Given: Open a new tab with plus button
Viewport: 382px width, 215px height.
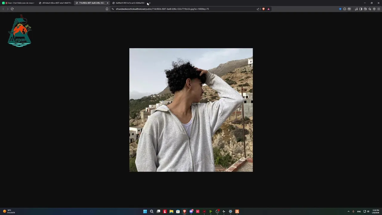Looking at the screenshot, I should (x=150, y=3).
